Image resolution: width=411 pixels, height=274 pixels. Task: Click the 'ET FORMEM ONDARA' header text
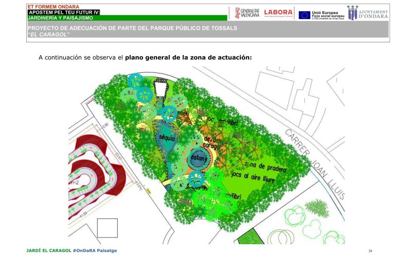coord(53,7)
